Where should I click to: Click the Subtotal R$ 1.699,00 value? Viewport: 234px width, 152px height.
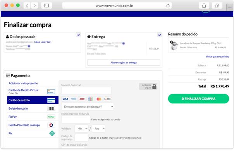(223, 65)
